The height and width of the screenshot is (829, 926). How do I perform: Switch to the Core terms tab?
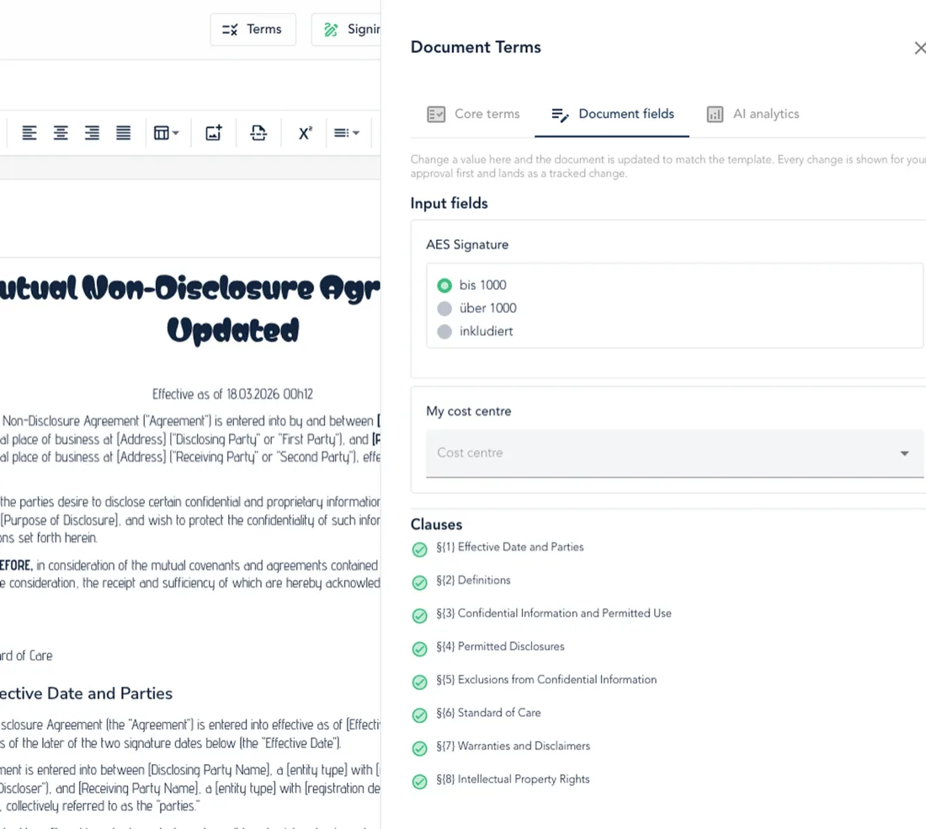[x=474, y=114]
